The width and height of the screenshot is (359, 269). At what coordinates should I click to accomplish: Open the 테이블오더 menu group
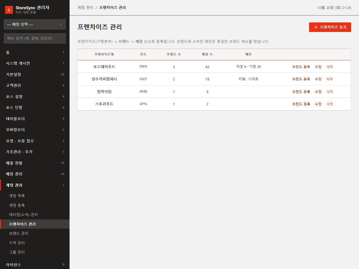[x=35, y=119]
